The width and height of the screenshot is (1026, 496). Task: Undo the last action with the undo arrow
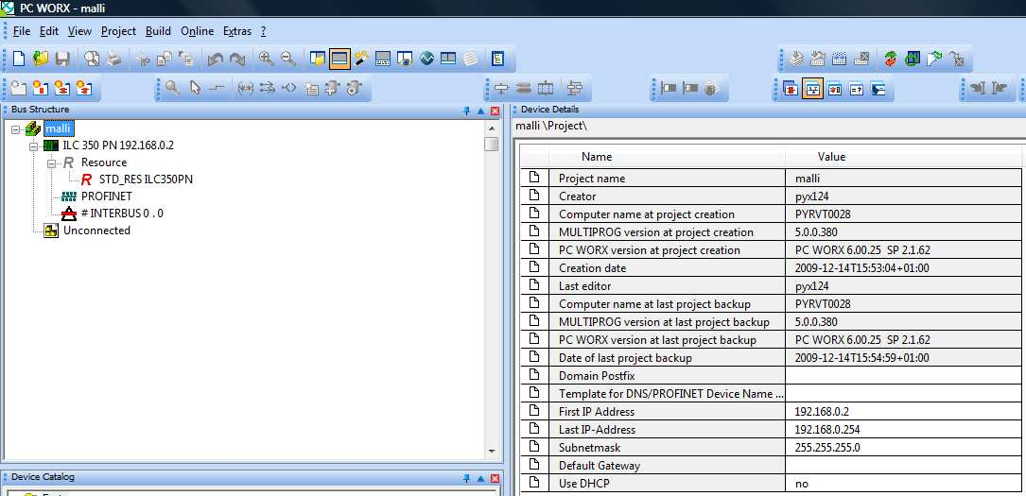point(216,60)
